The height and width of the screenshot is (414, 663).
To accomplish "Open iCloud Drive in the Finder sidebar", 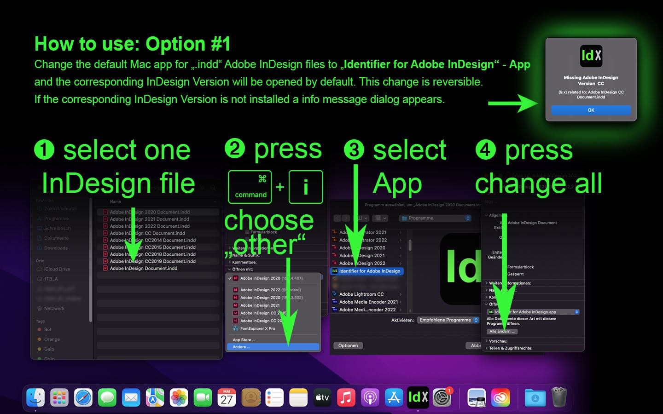I will point(57,269).
